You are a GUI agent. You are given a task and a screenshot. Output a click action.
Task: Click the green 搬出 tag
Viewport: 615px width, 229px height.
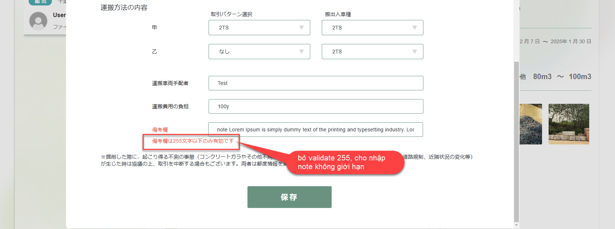(40, 2)
